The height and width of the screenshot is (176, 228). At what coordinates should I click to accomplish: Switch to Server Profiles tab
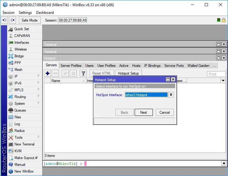71,66
